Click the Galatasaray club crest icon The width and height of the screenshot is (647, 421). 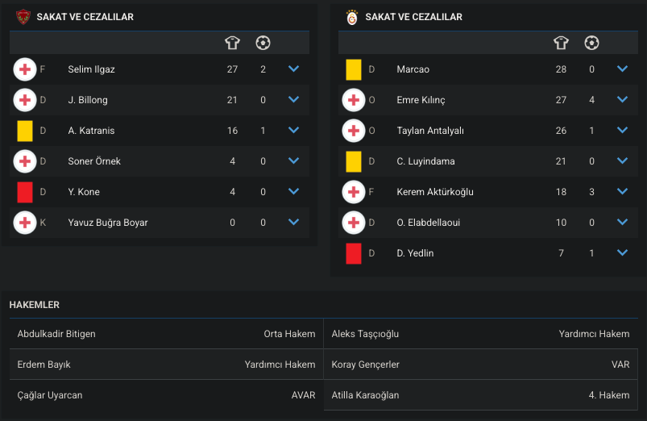click(352, 17)
